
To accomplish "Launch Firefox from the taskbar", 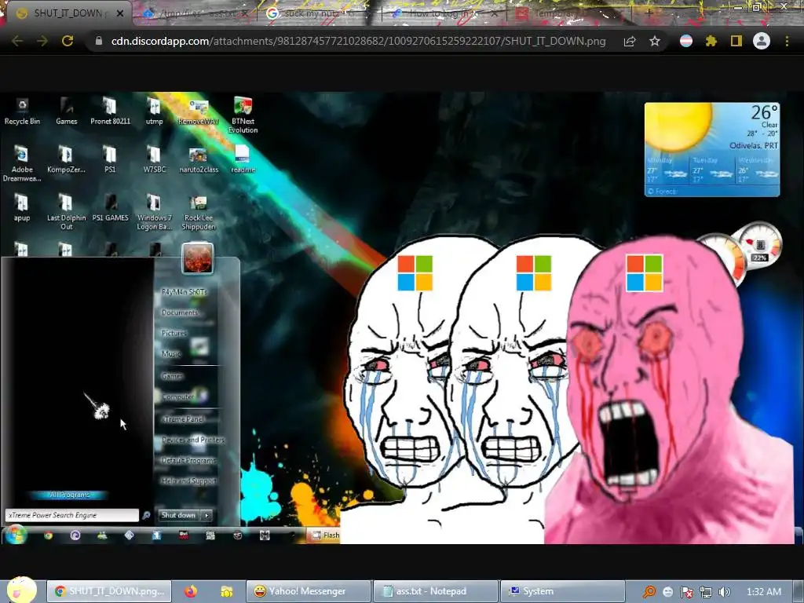I will (x=191, y=591).
